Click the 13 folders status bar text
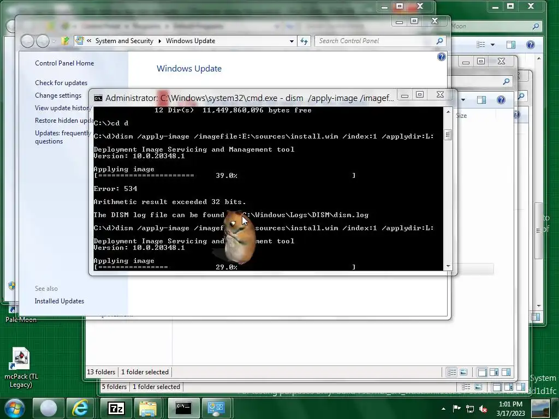559x419 pixels. click(x=101, y=372)
